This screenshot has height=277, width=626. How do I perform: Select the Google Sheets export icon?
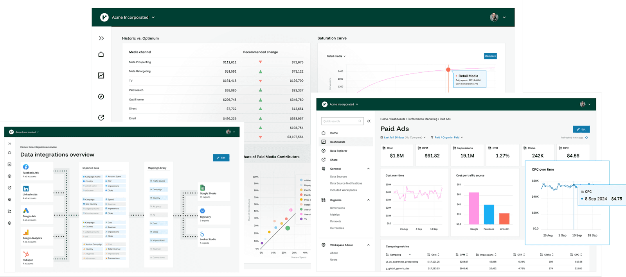[203, 188]
